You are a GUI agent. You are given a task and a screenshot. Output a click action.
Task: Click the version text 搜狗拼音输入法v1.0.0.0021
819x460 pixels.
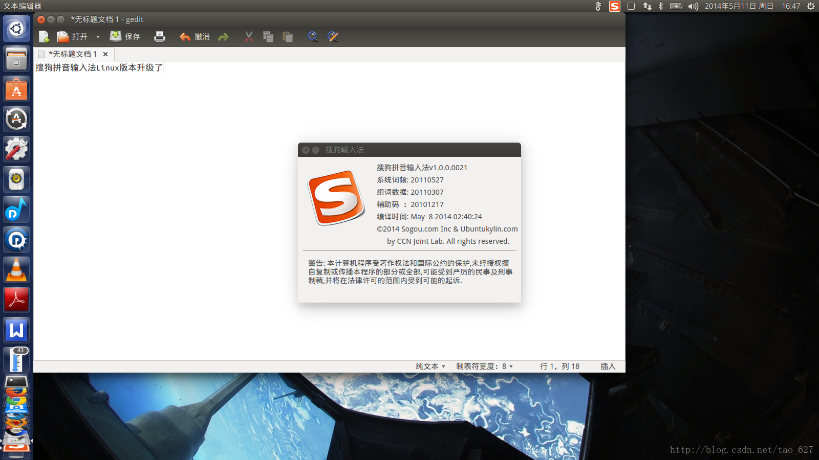pyautogui.click(x=422, y=168)
